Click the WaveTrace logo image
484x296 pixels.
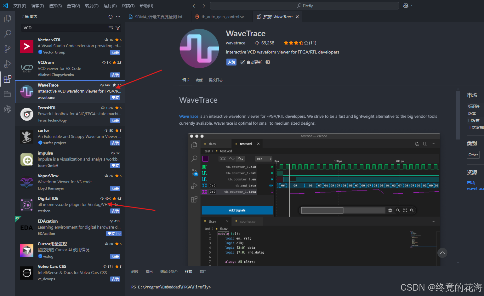point(199,48)
